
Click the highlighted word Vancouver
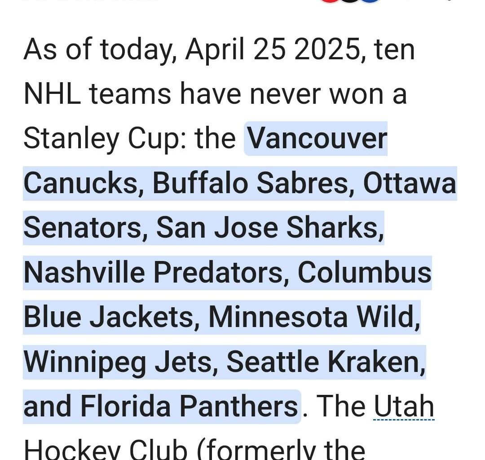click(x=317, y=139)
